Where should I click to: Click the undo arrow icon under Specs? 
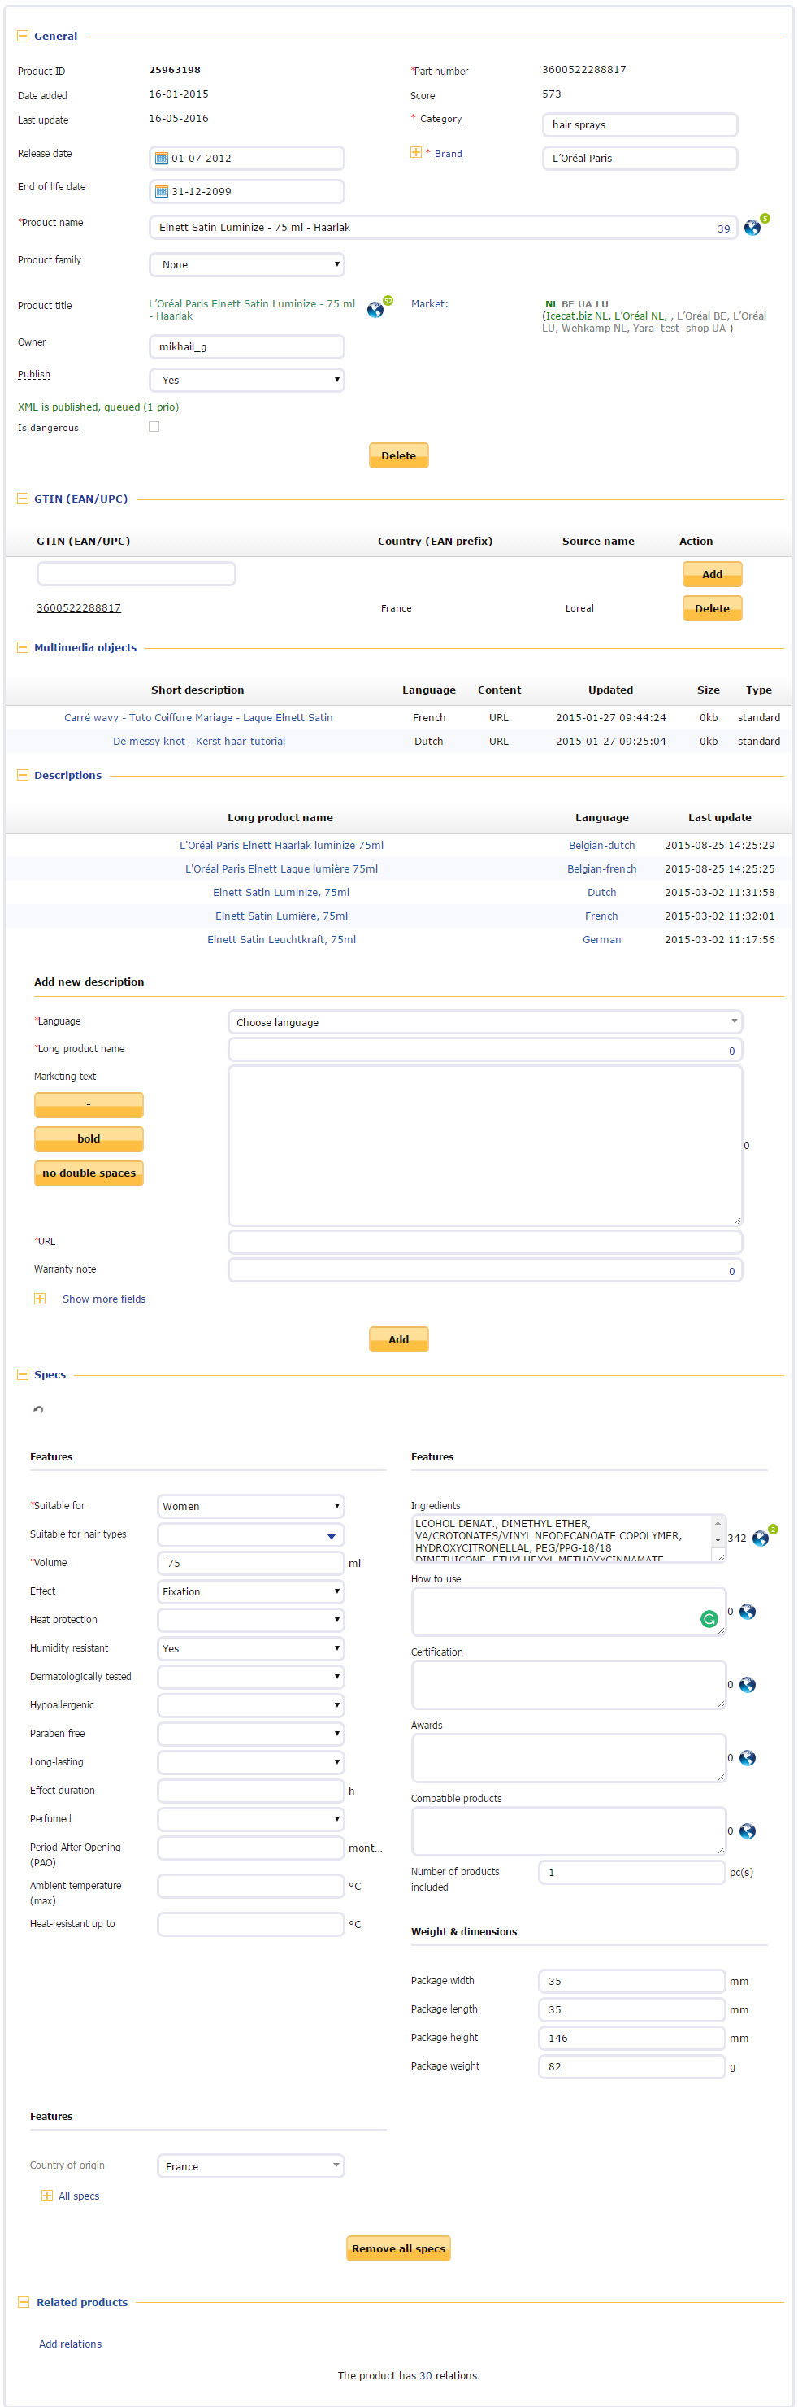point(38,1410)
